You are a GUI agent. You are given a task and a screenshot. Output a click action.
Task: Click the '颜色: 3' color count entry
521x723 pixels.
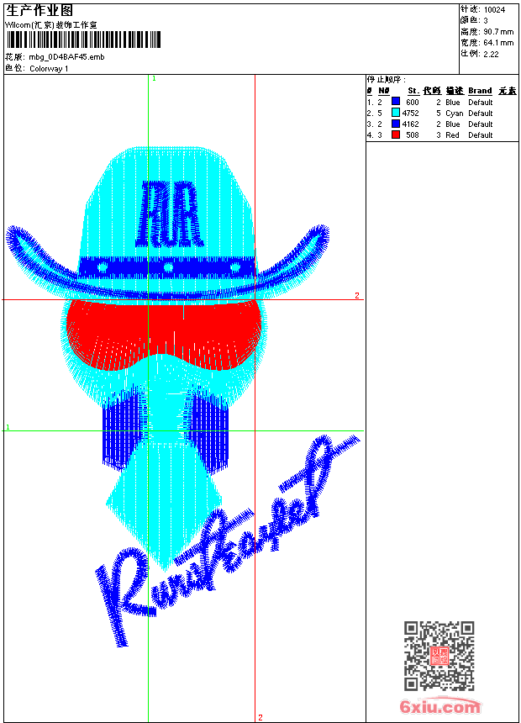coord(474,20)
